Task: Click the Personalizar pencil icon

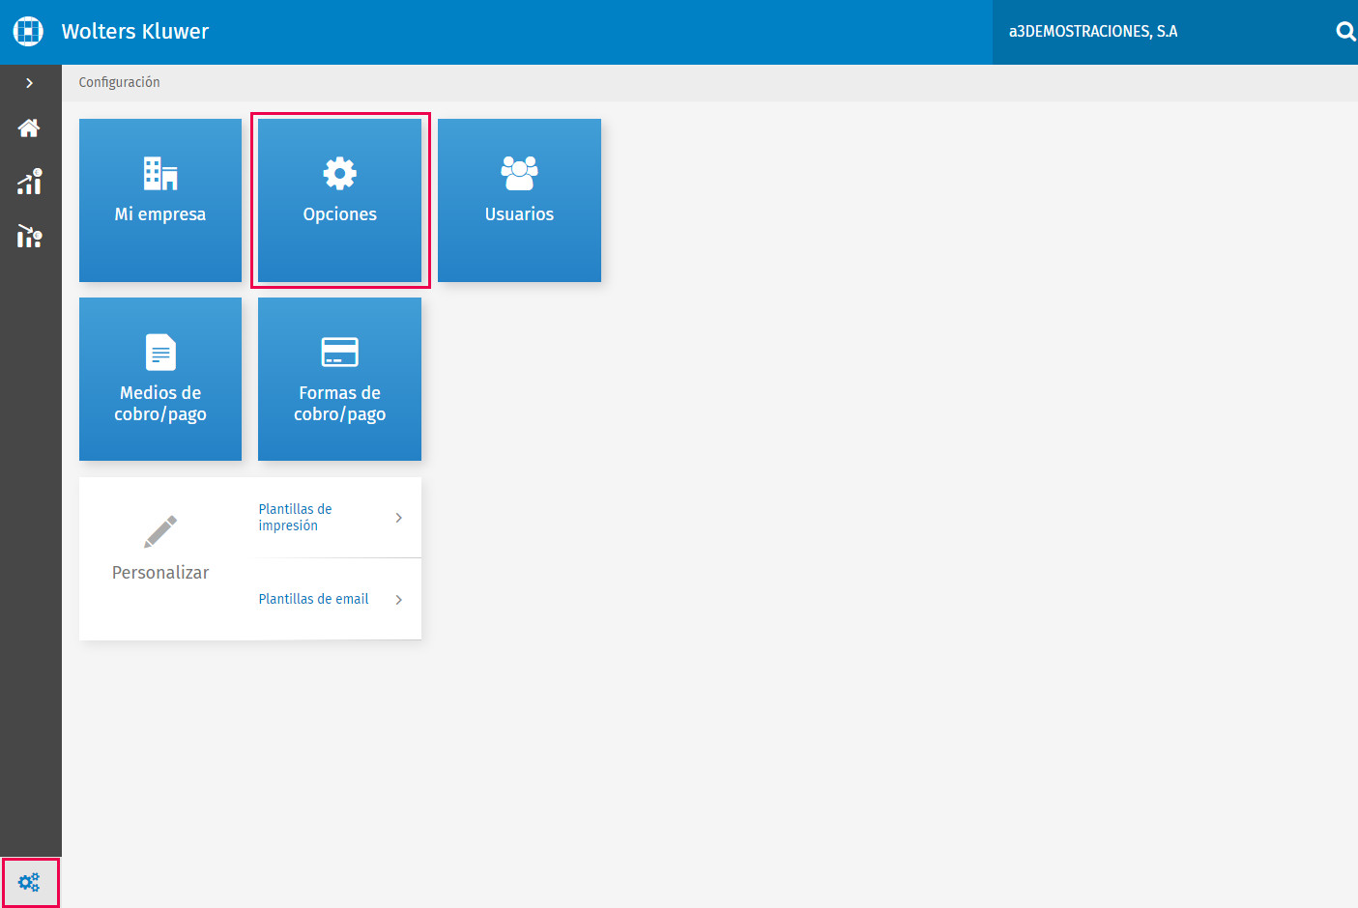Action: click(160, 531)
